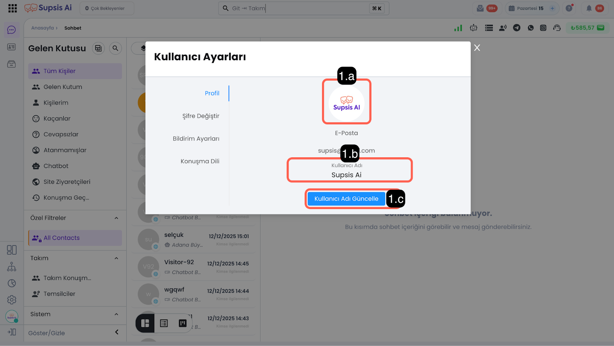Image resolution: width=614 pixels, height=346 pixels.
Task: Click the analytics pie chart sidebar icon
Action: point(12,283)
